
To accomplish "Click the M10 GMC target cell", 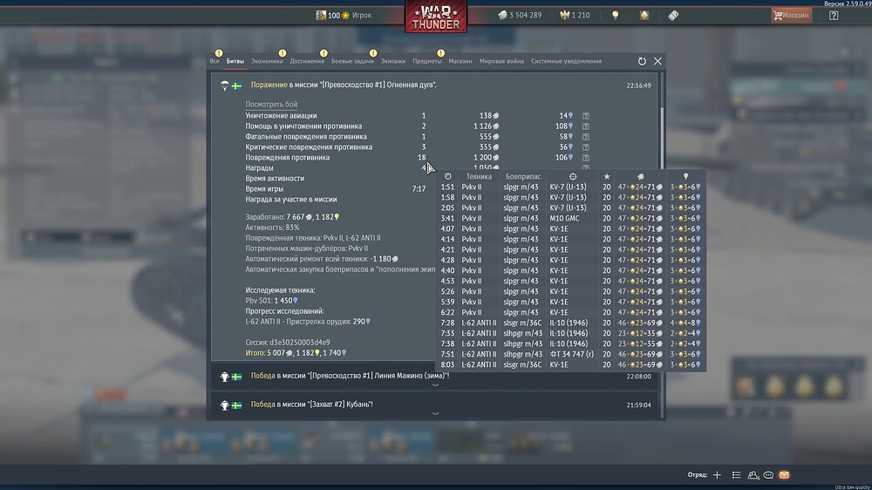I will [564, 219].
